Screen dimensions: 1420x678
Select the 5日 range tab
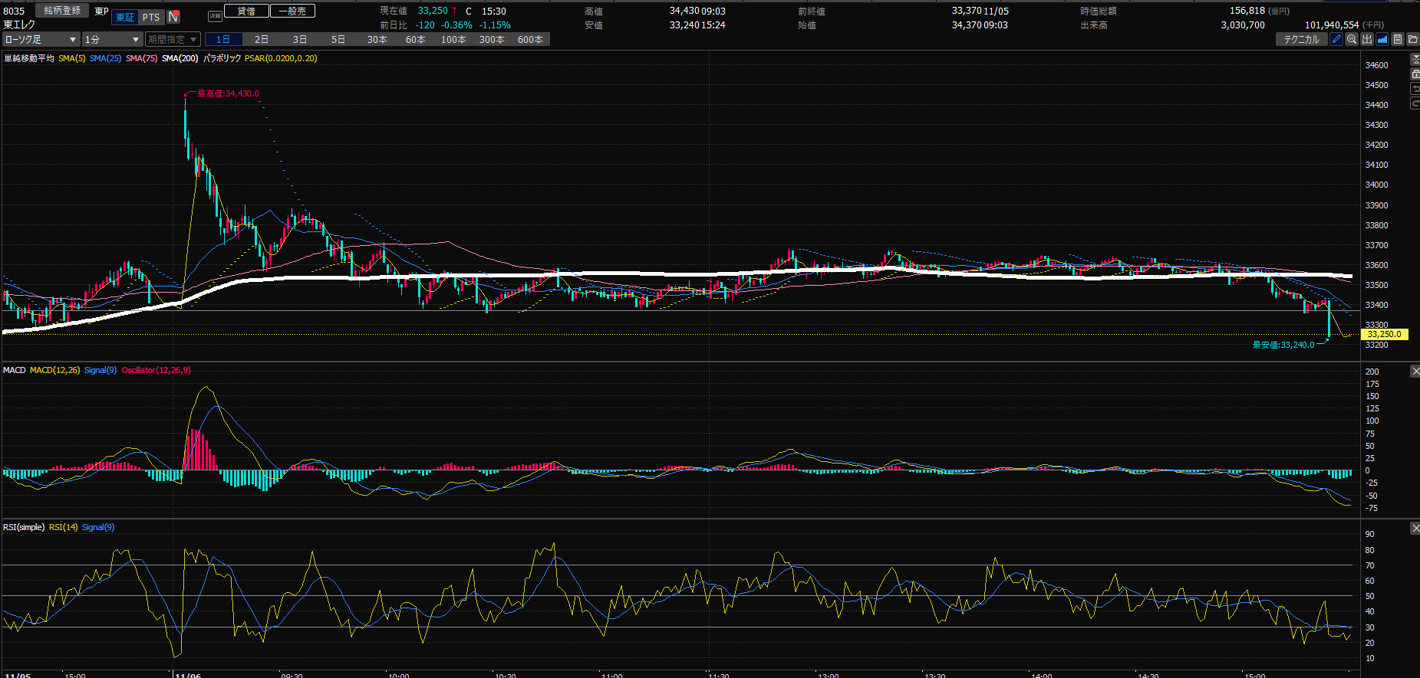338,39
